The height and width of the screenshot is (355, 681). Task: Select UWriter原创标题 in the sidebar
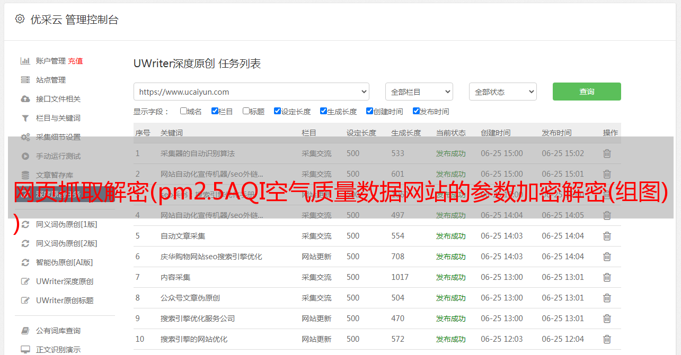(65, 301)
